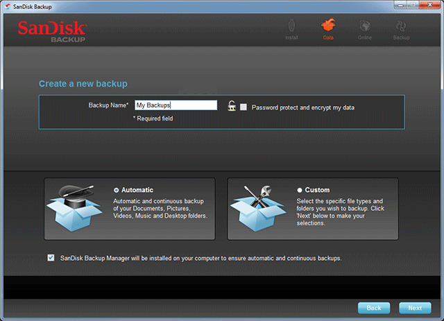Click the Automatic description text
444x321 pixels.
pyautogui.click(x=160, y=209)
